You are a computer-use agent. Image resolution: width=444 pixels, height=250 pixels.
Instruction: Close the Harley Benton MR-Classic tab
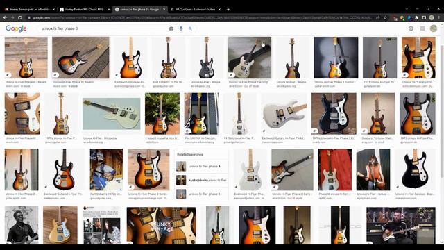click(109, 9)
